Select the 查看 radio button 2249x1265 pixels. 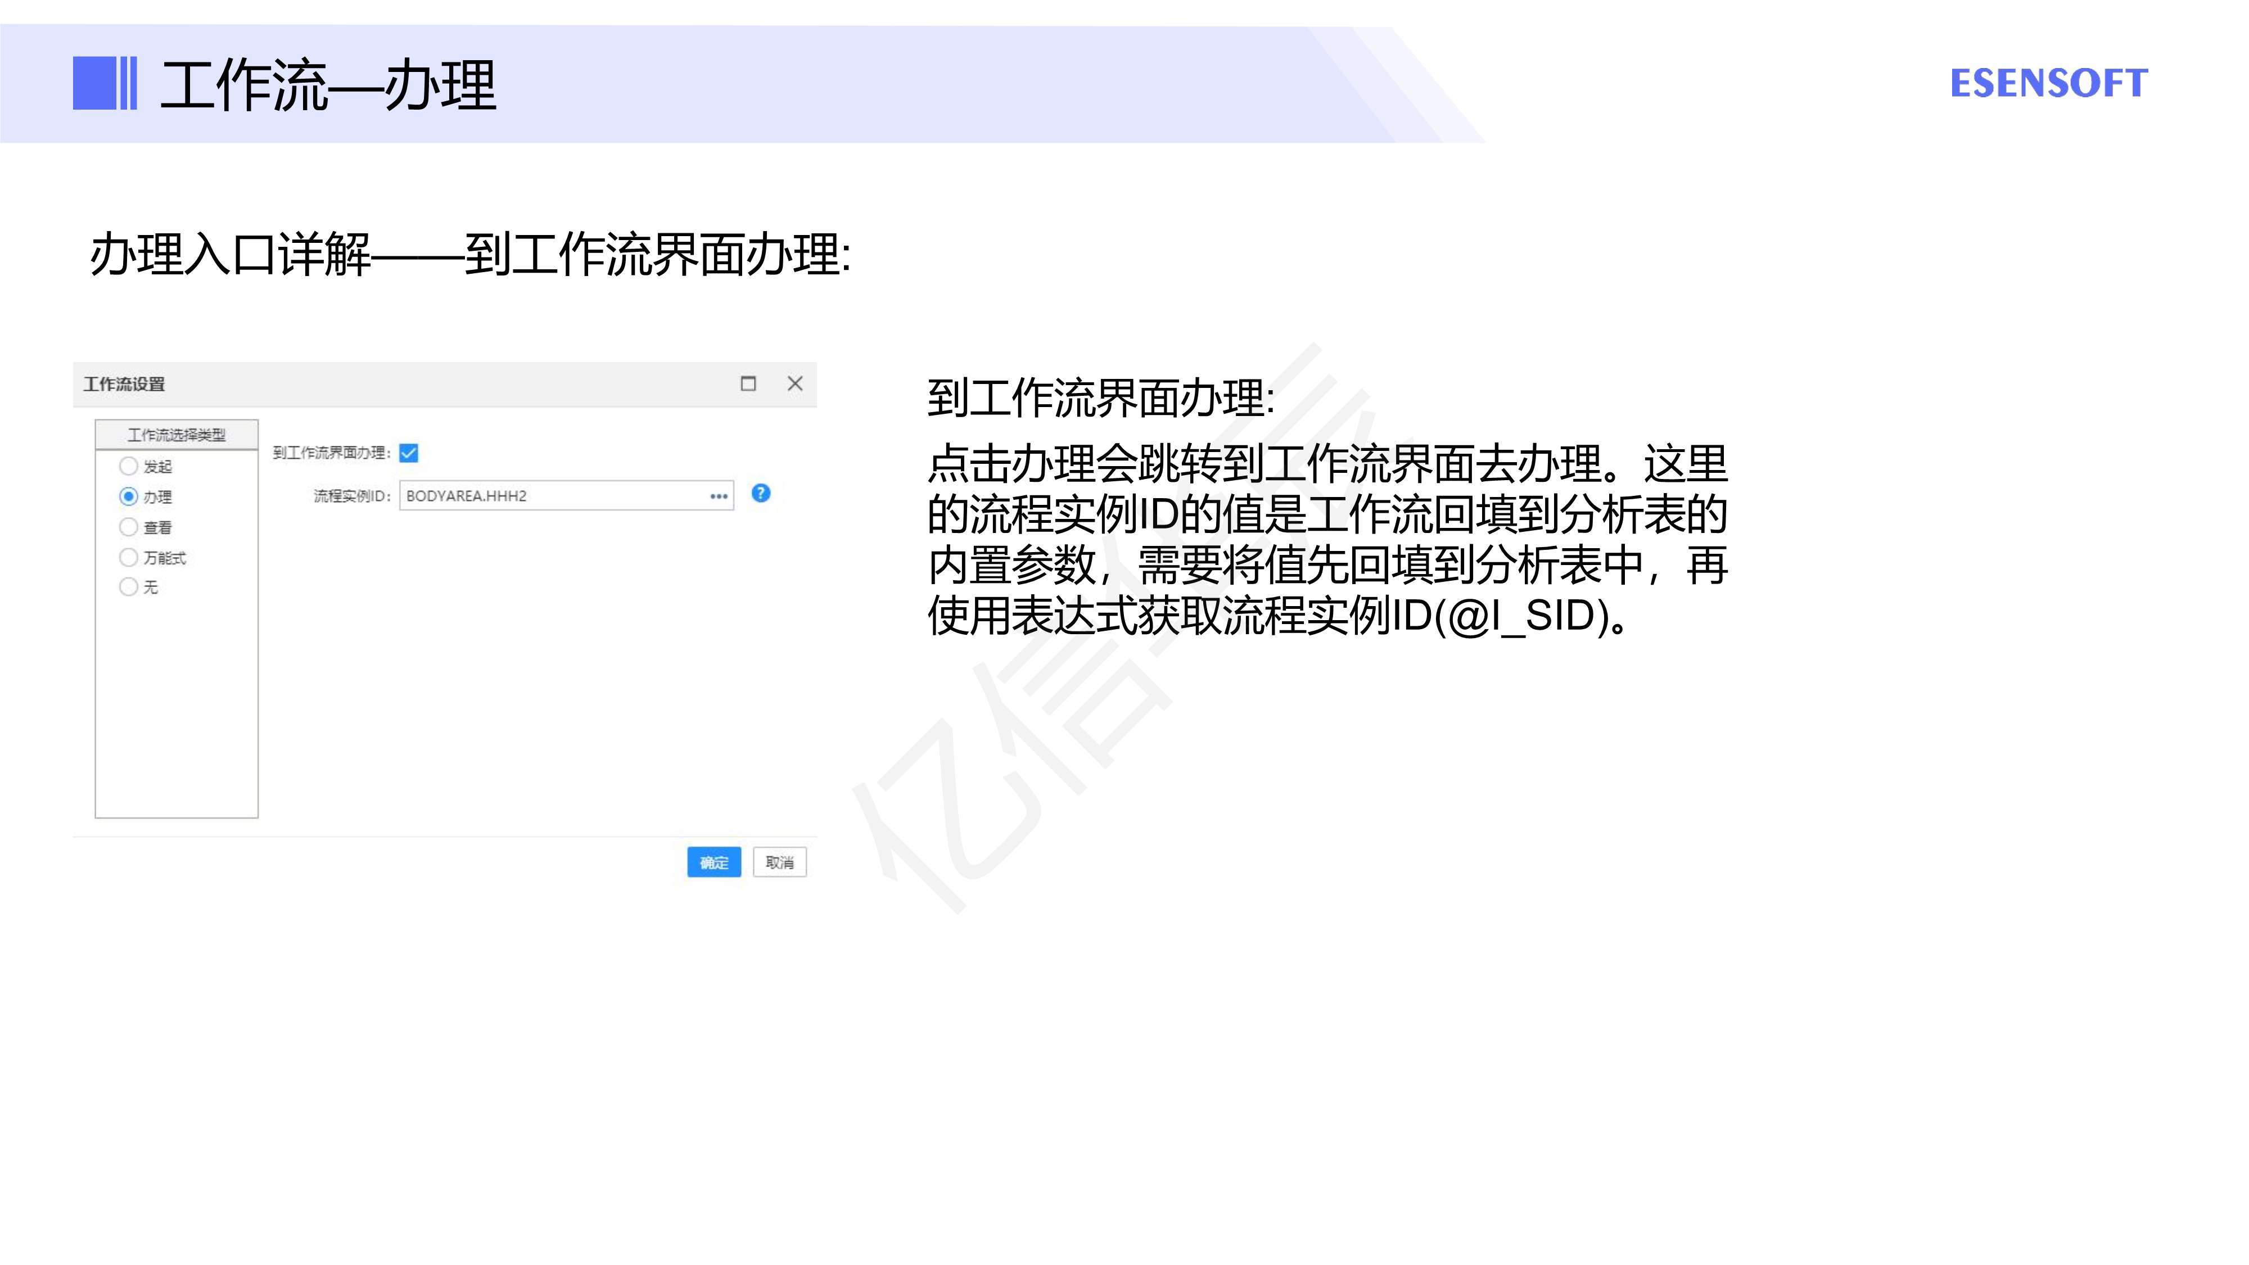pos(128,527)
